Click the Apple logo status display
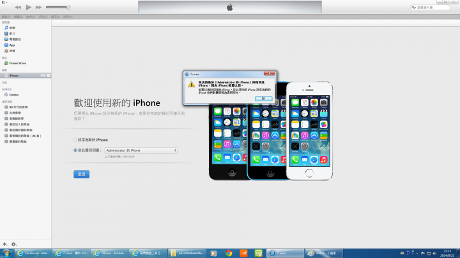 click(230, 7)
